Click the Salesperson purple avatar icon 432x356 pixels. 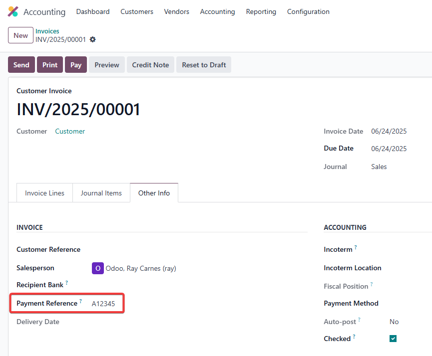[x=97, y=268]
